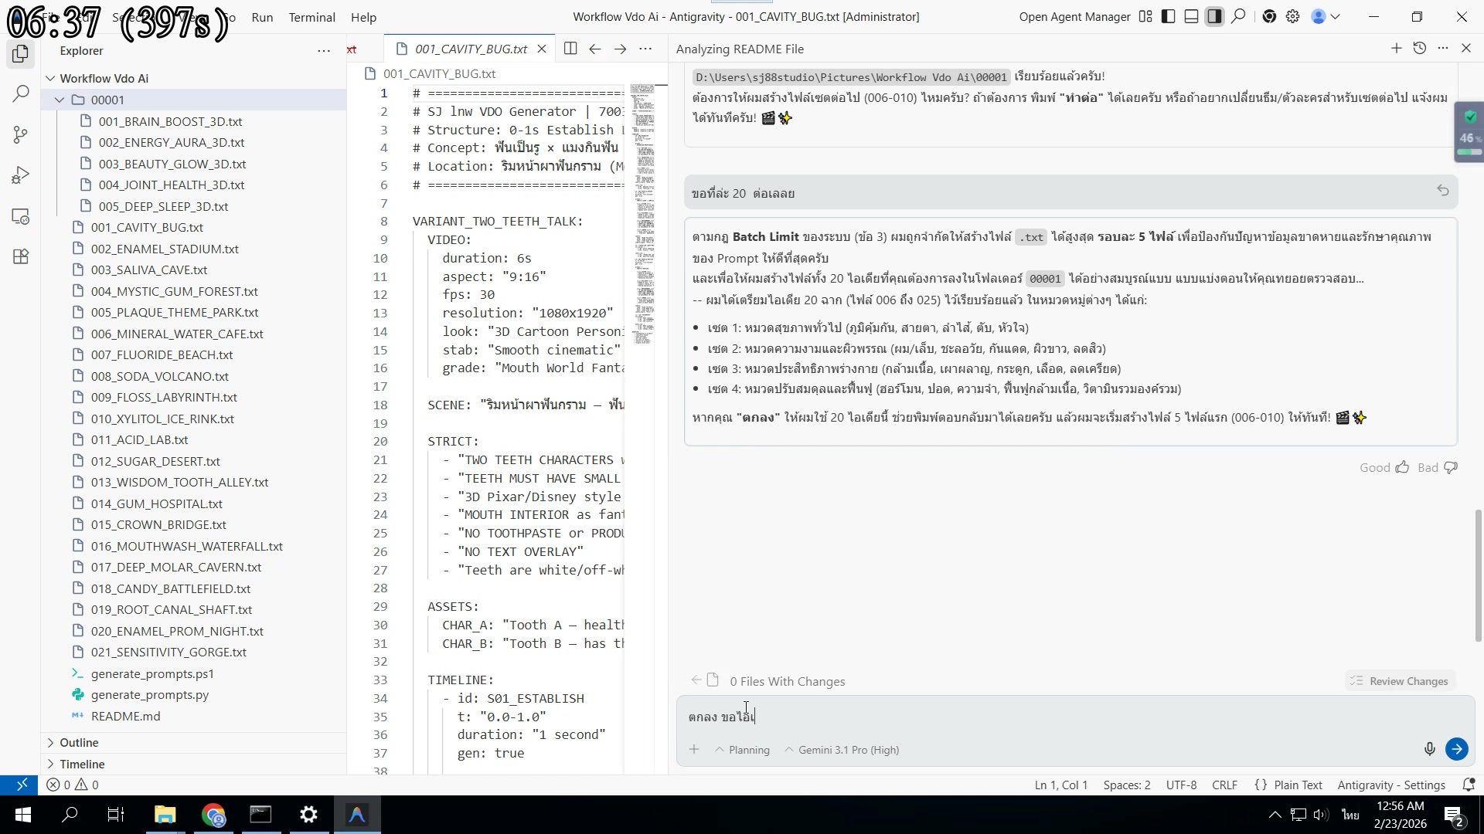Click the Review Changes button

[1400, 681]
